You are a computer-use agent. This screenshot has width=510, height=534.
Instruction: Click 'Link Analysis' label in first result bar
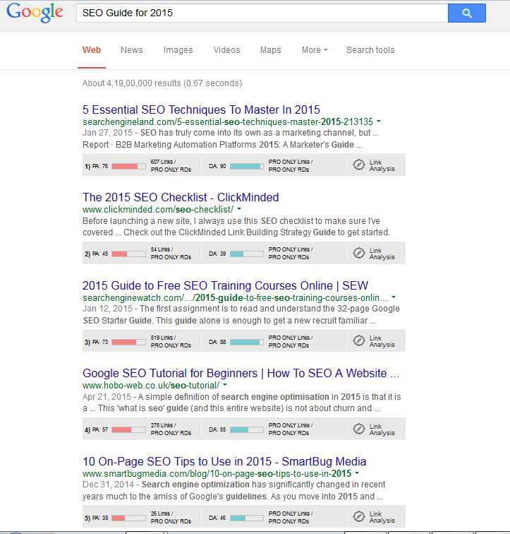click(382, 165)
